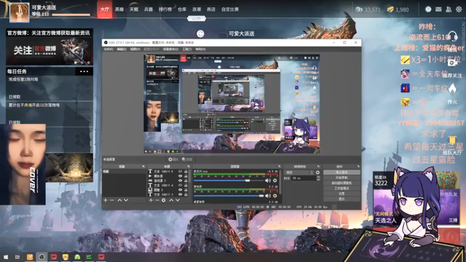Select OBS icon on the taskbar
Viewport: 466px width, 262px height.
[41, 257]
